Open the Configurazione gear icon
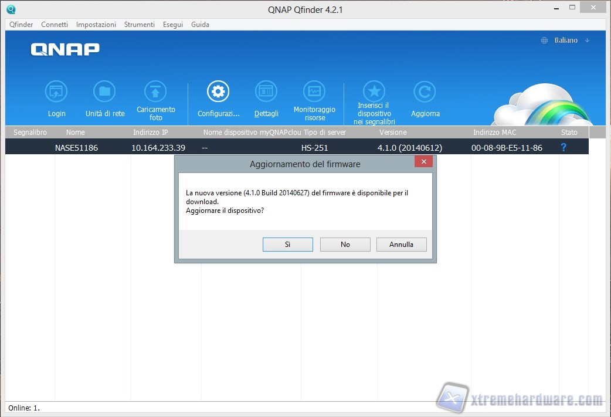This screenshot has height=417, width=611. coord(218,92)
